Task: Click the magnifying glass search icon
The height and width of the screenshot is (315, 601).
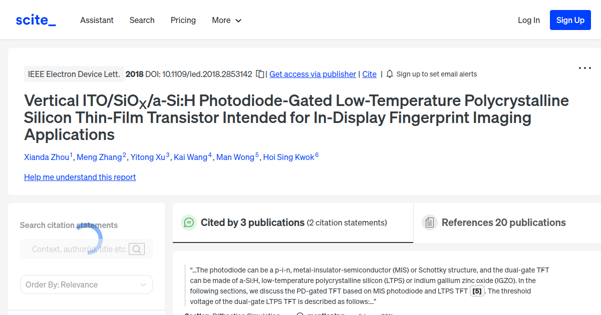Action: (136, 248)
